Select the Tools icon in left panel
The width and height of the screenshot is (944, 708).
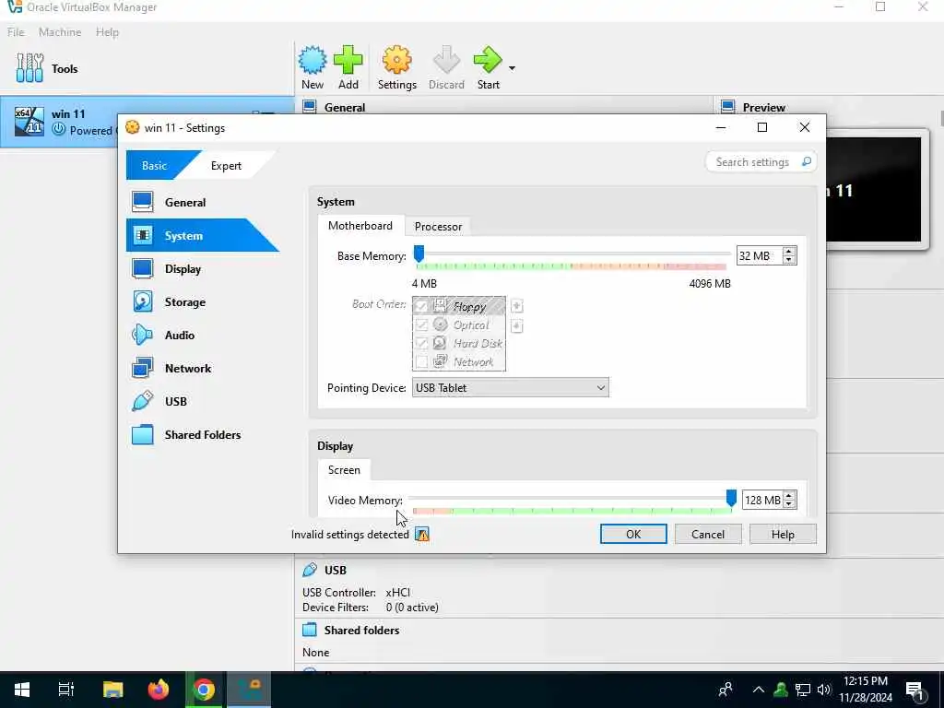pos(29,68)
